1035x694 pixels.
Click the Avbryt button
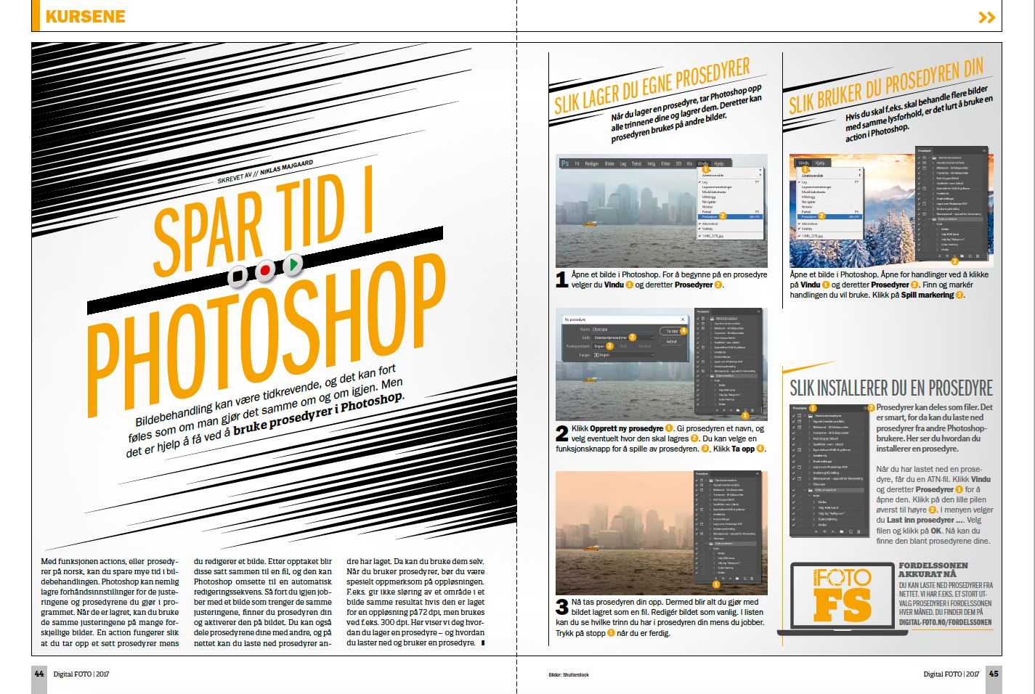(672, 341)
